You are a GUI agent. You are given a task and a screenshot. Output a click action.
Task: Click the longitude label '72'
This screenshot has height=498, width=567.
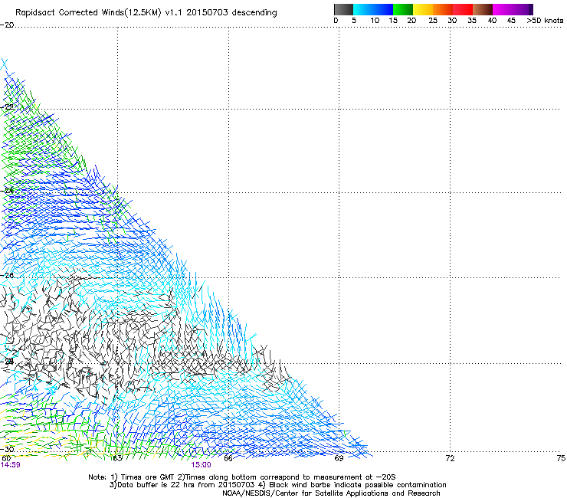click(450, 458)
